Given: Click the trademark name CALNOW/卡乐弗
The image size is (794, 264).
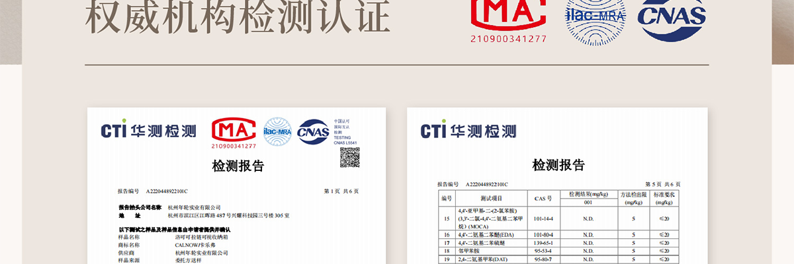Looking at the screenshot, I should [x=195, y=245].
